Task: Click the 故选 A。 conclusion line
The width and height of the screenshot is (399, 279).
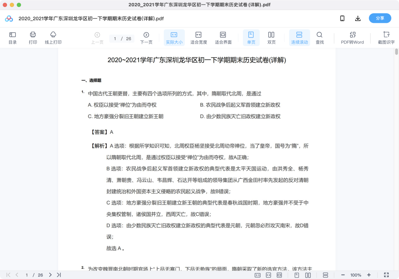Action: click(x=115, y=248)
